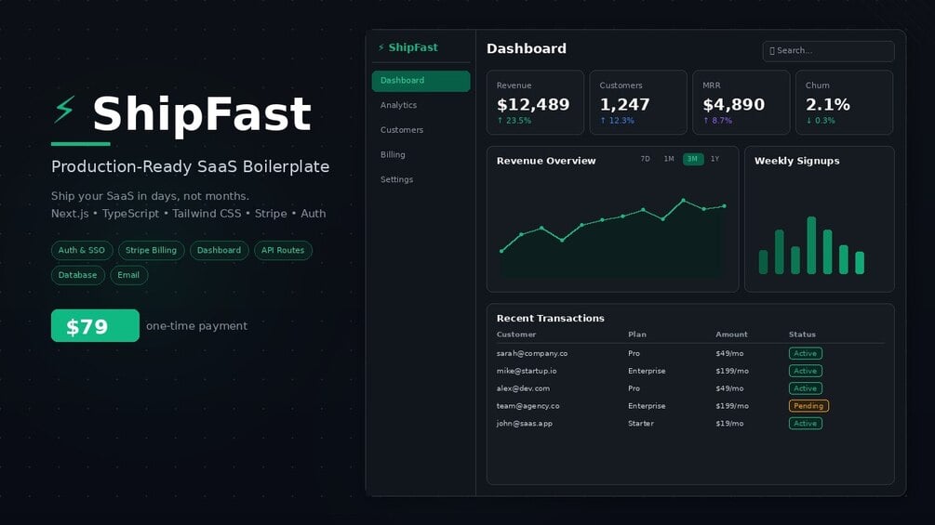Click Active badge for alex@dev.com
935x525 pixels.
806,388
